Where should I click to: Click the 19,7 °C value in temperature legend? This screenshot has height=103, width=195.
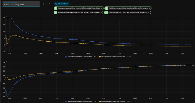(x=129, y=102)
